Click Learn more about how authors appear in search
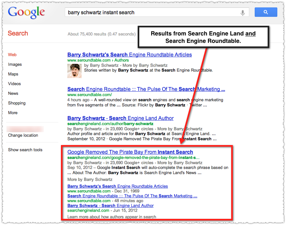This screenshot has height=225, width=286. pos(112,217)
